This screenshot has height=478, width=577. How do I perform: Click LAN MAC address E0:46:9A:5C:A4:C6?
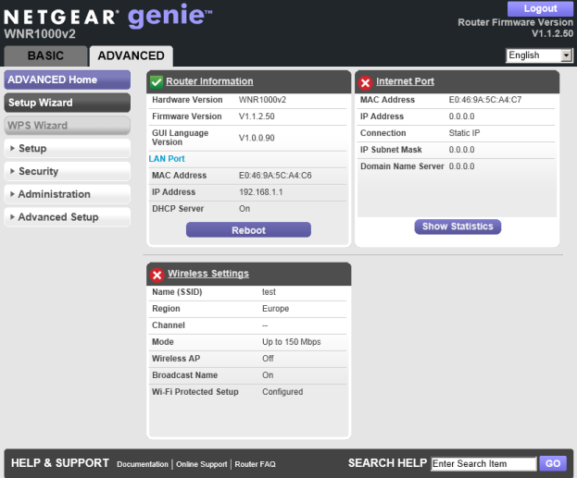(275, 176)
